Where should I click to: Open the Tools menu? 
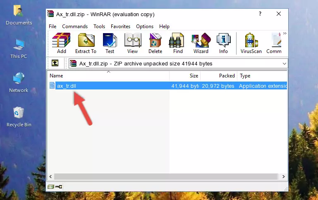tap(99, 27)
